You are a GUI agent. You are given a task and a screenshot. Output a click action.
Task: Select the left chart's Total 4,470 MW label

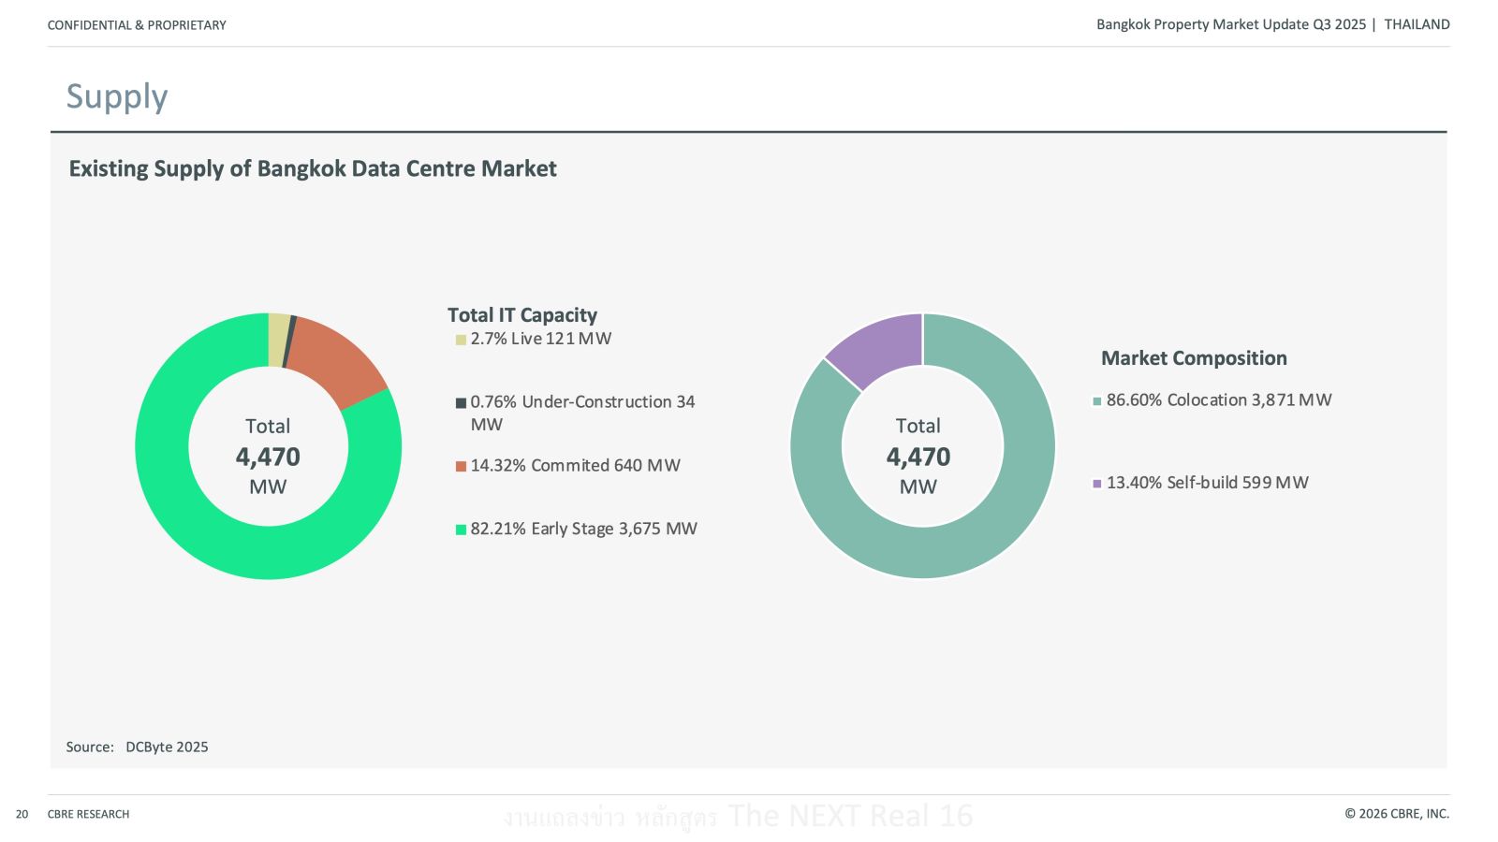coord(268,457)
